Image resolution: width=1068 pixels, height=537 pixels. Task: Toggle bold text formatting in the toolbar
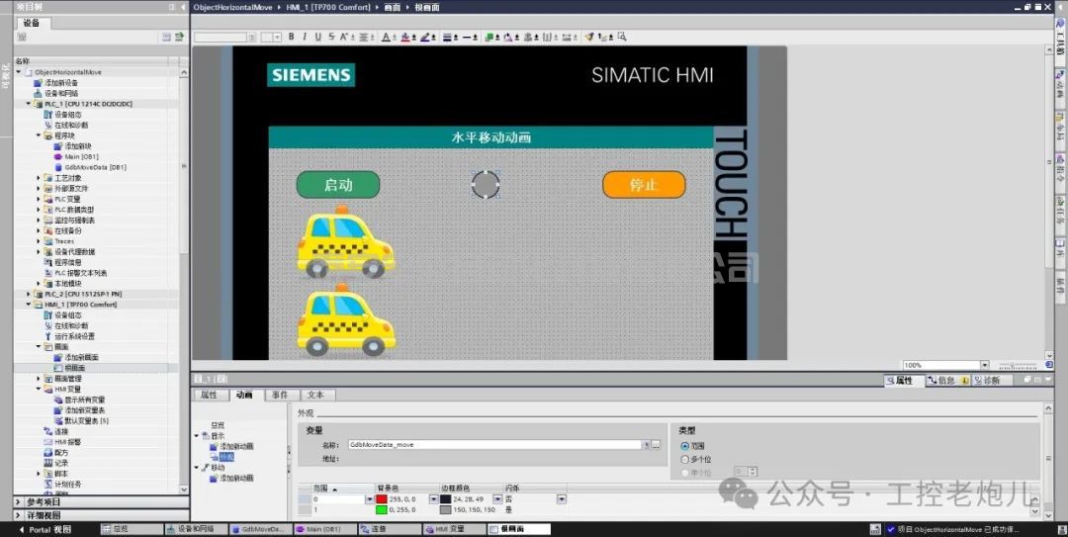[x=291, y=38]
